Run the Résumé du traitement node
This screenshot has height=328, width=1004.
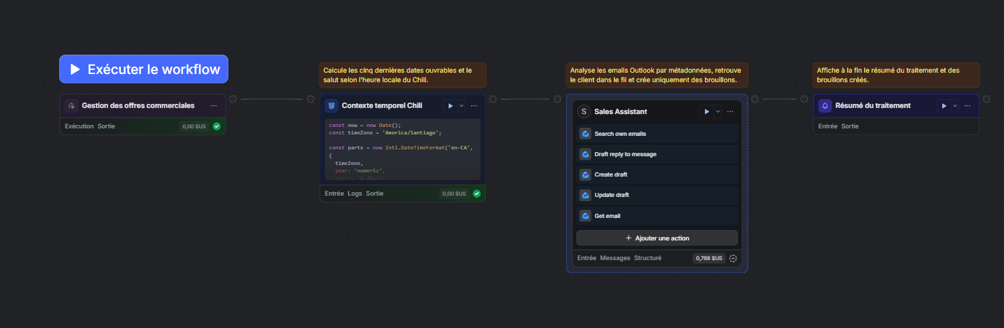(944, 105)
